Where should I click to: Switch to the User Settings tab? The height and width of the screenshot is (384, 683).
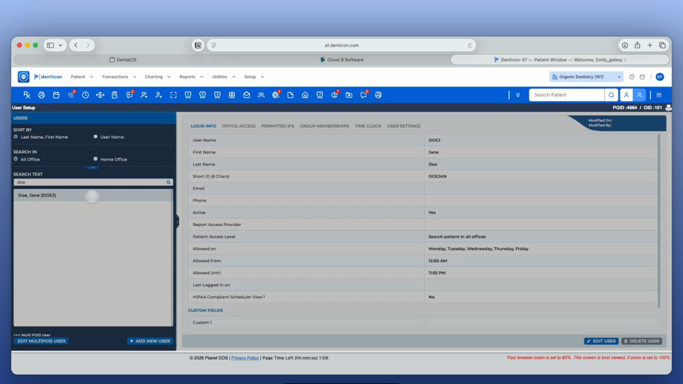click(x=403, y=126)
